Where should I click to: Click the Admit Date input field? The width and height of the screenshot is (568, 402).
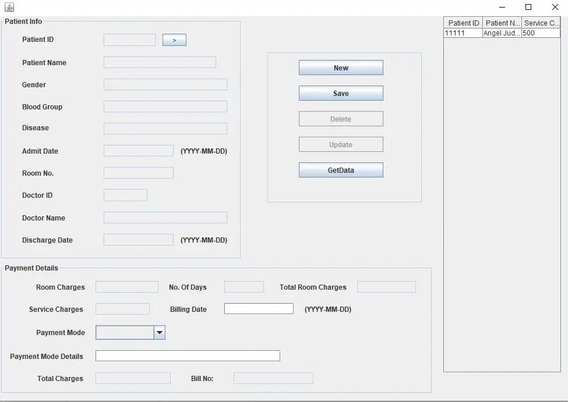138,150
